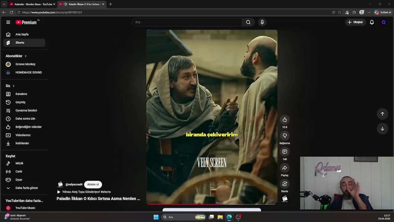This screenshot has width=394, height=222.
Task: Open the comments showing 148
Action: (285, 152)
